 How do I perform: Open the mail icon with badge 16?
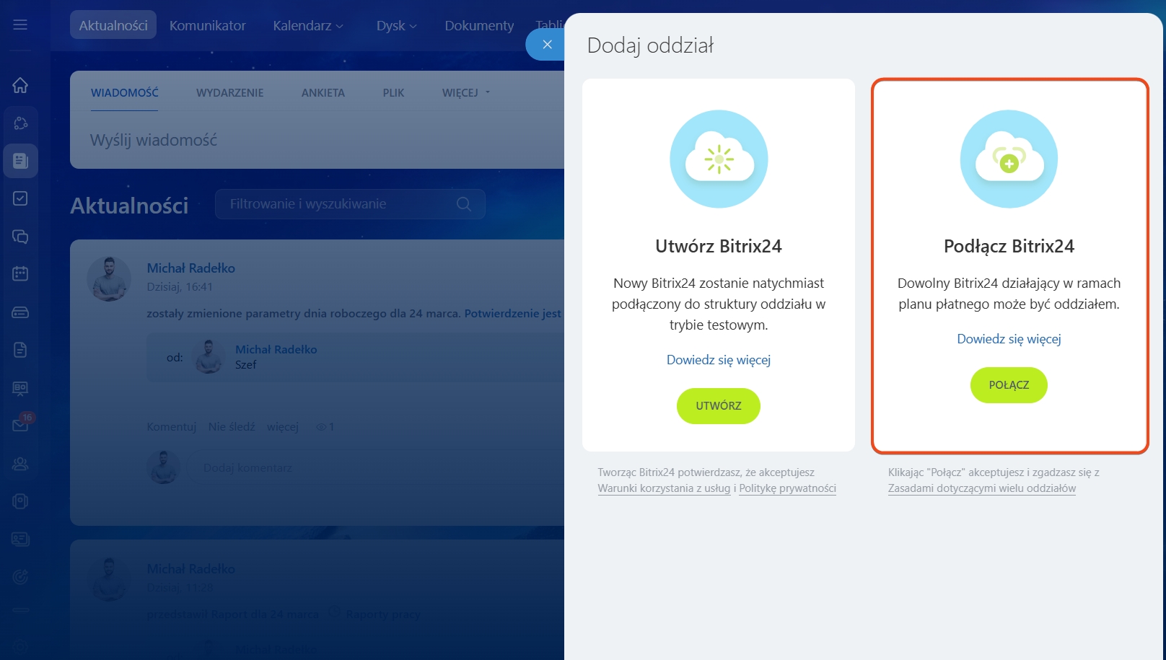pyautogui.click(x=20, y=425)
